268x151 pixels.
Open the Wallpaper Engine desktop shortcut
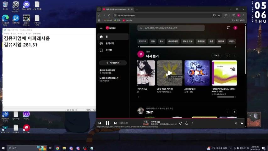tap(5, 117)
